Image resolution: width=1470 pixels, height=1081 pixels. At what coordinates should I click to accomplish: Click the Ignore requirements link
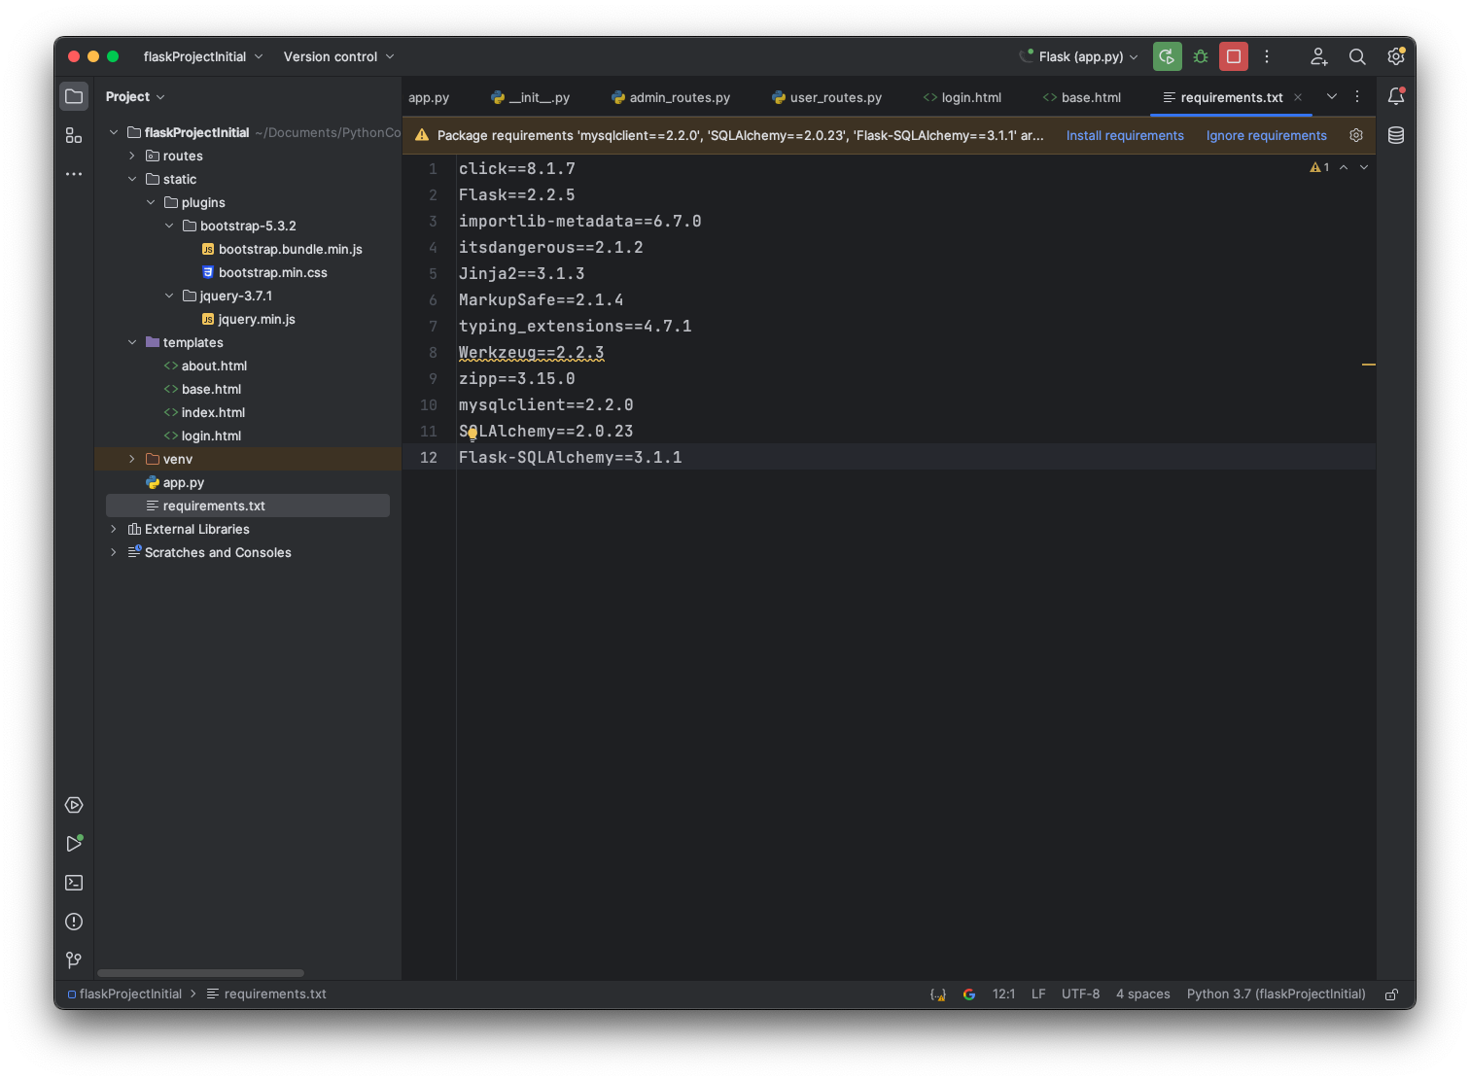(x=1266, y=135)
